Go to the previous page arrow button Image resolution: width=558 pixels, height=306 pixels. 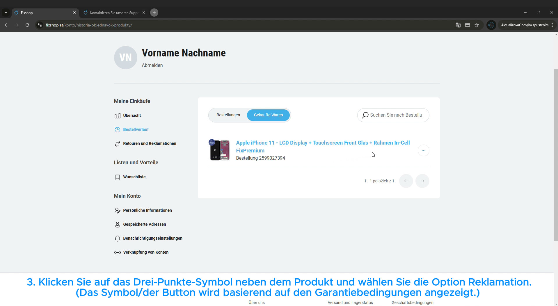(406, 181)
